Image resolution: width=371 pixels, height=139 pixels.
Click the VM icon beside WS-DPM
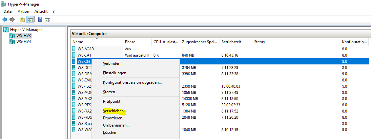click(x=74, y=74)
